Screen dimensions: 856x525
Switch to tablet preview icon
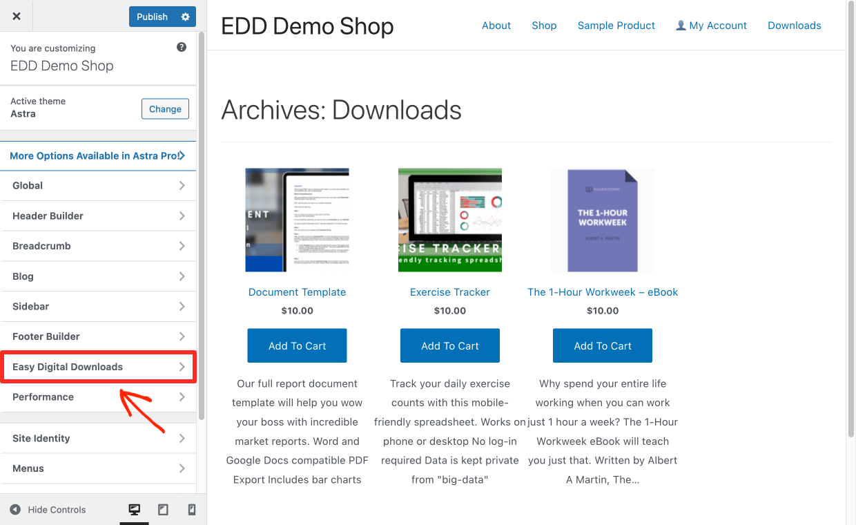163,510
